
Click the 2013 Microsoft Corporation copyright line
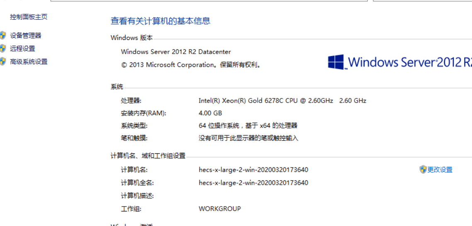click(191, 65)
